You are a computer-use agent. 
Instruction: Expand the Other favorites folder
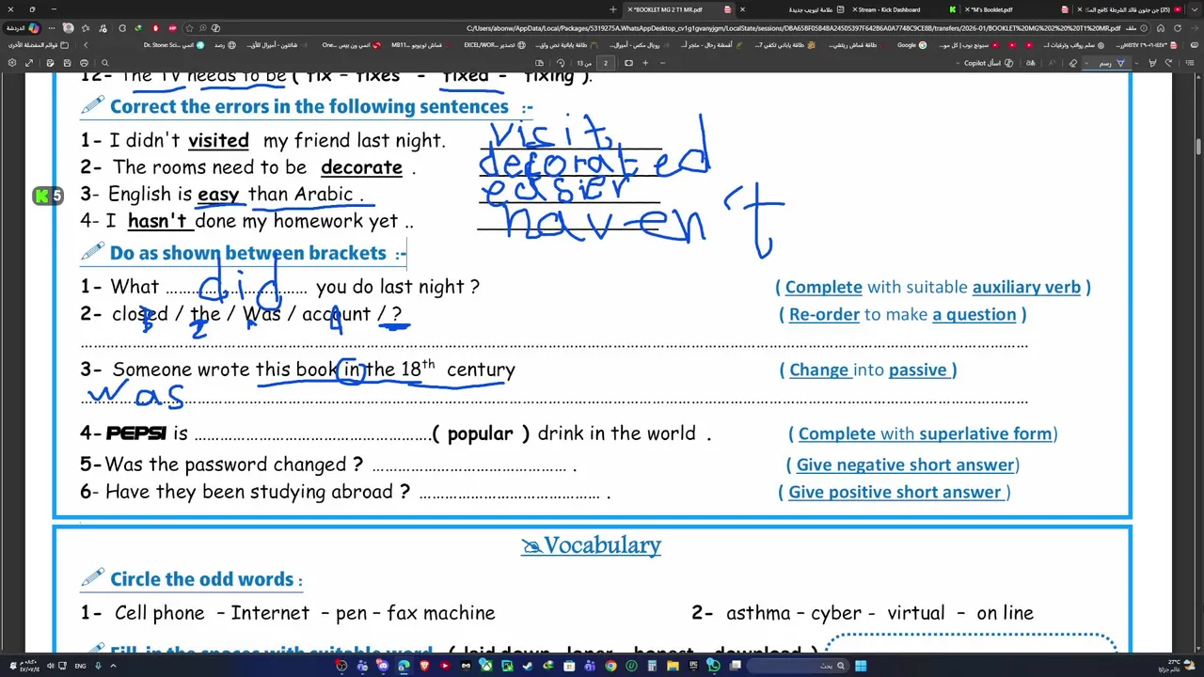tap(38, 45)
